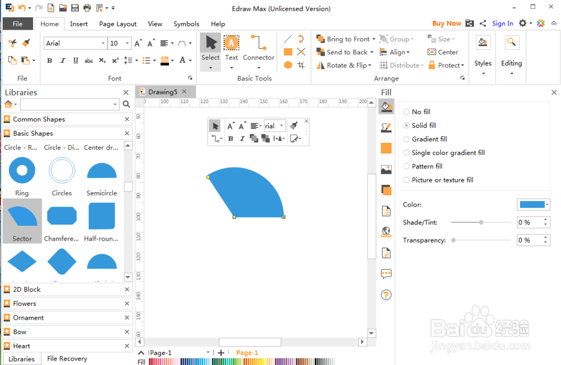Click the Print icon in title bar
The image size is (561, 365).
(x=87, y=7)
